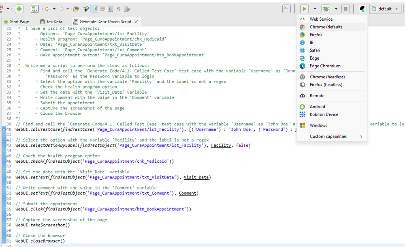Open the run button dropdown arrow
The image size is (405, 247).
(x=315, y=9)
